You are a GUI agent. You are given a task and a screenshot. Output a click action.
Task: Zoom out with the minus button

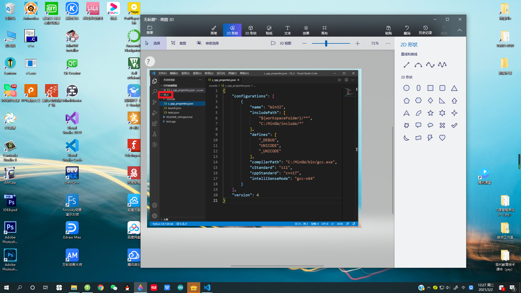(x=304, y=43)
